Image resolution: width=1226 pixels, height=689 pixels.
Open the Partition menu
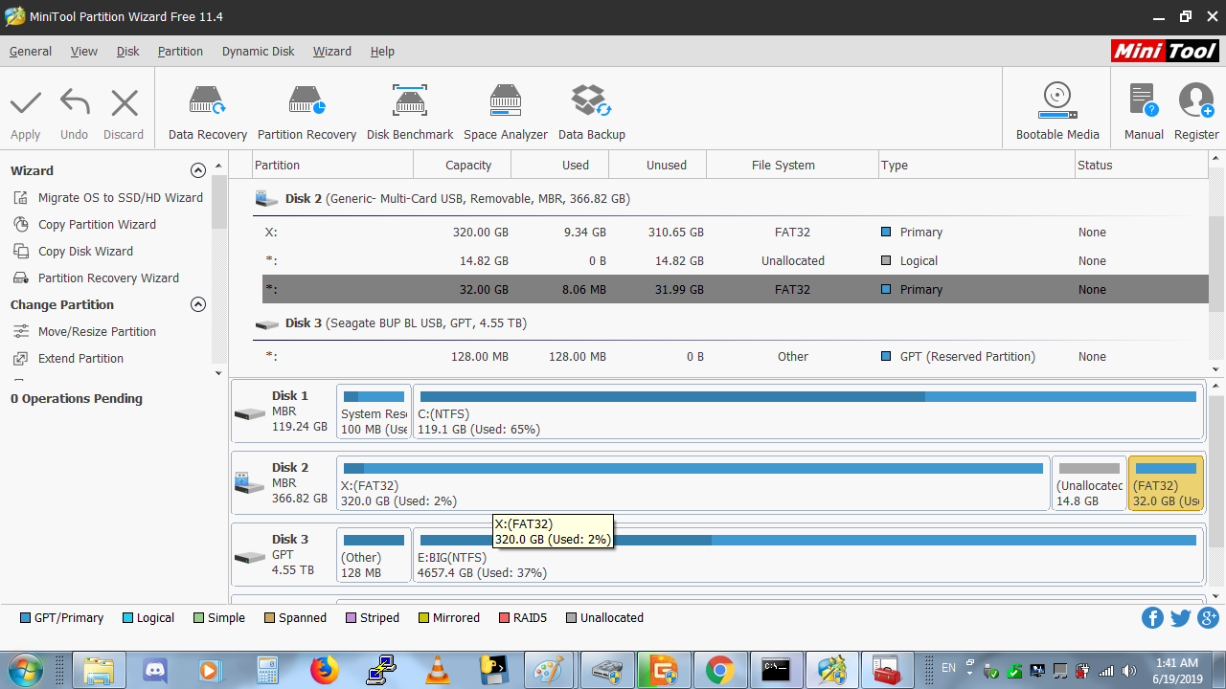(180, 52)
